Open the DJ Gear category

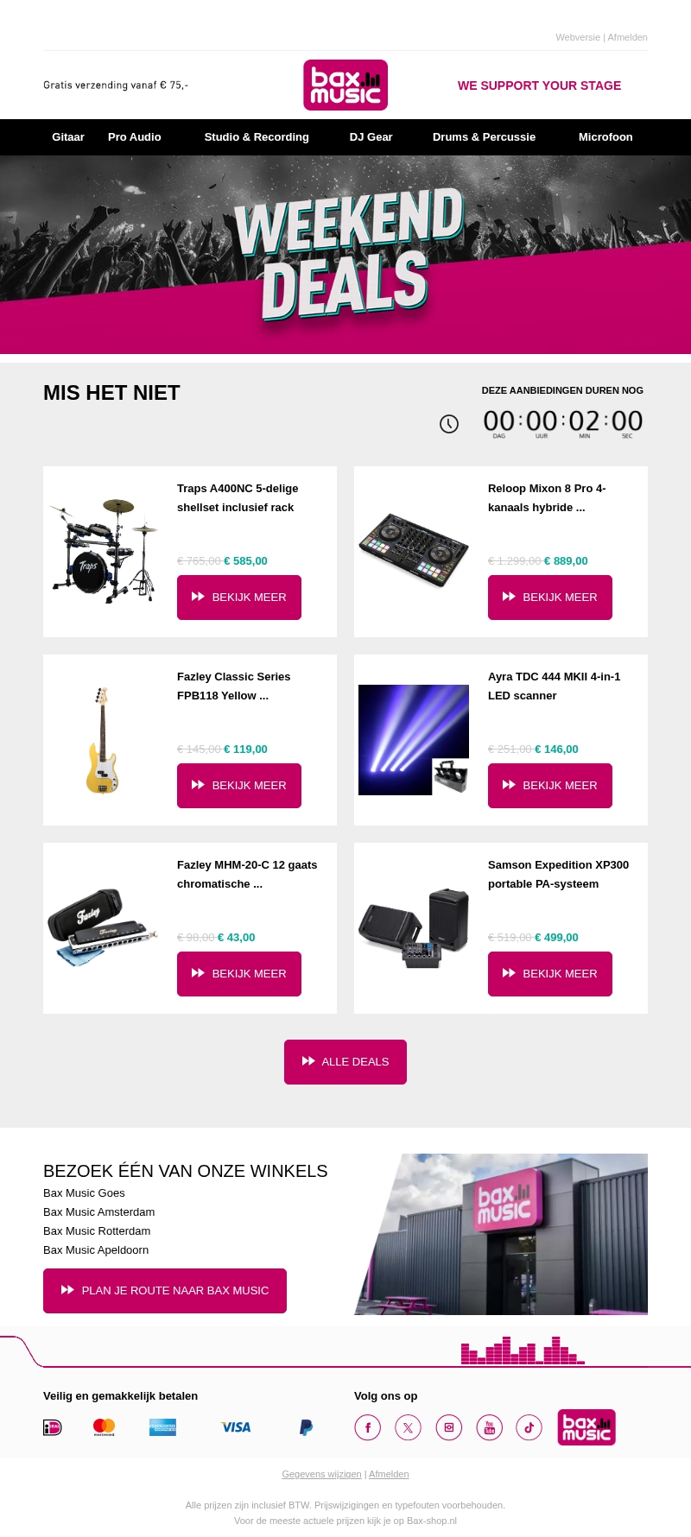371,137
